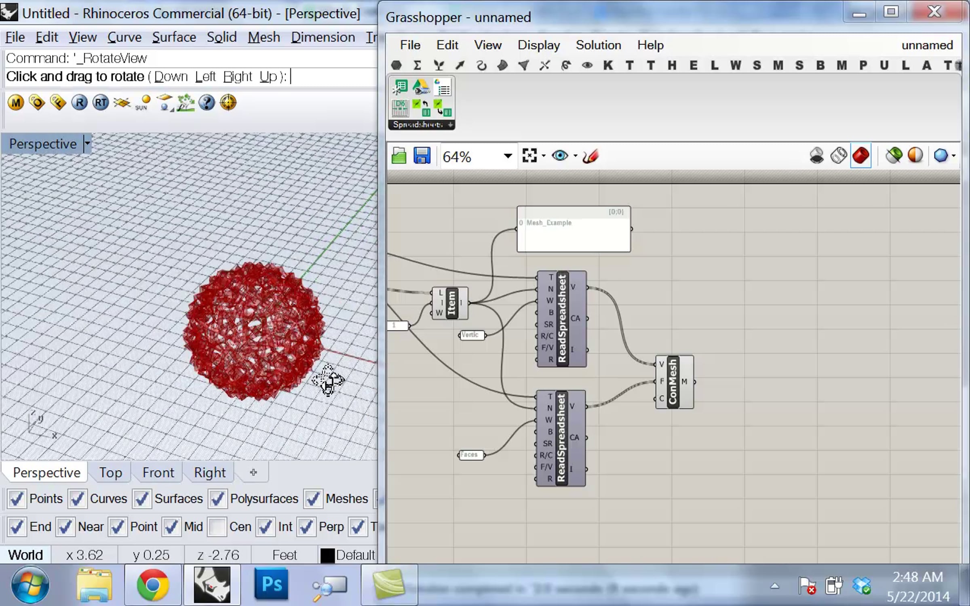Click the blue R render icon in Rhino
Screen dimensions: 970x606
click(80, 103)
